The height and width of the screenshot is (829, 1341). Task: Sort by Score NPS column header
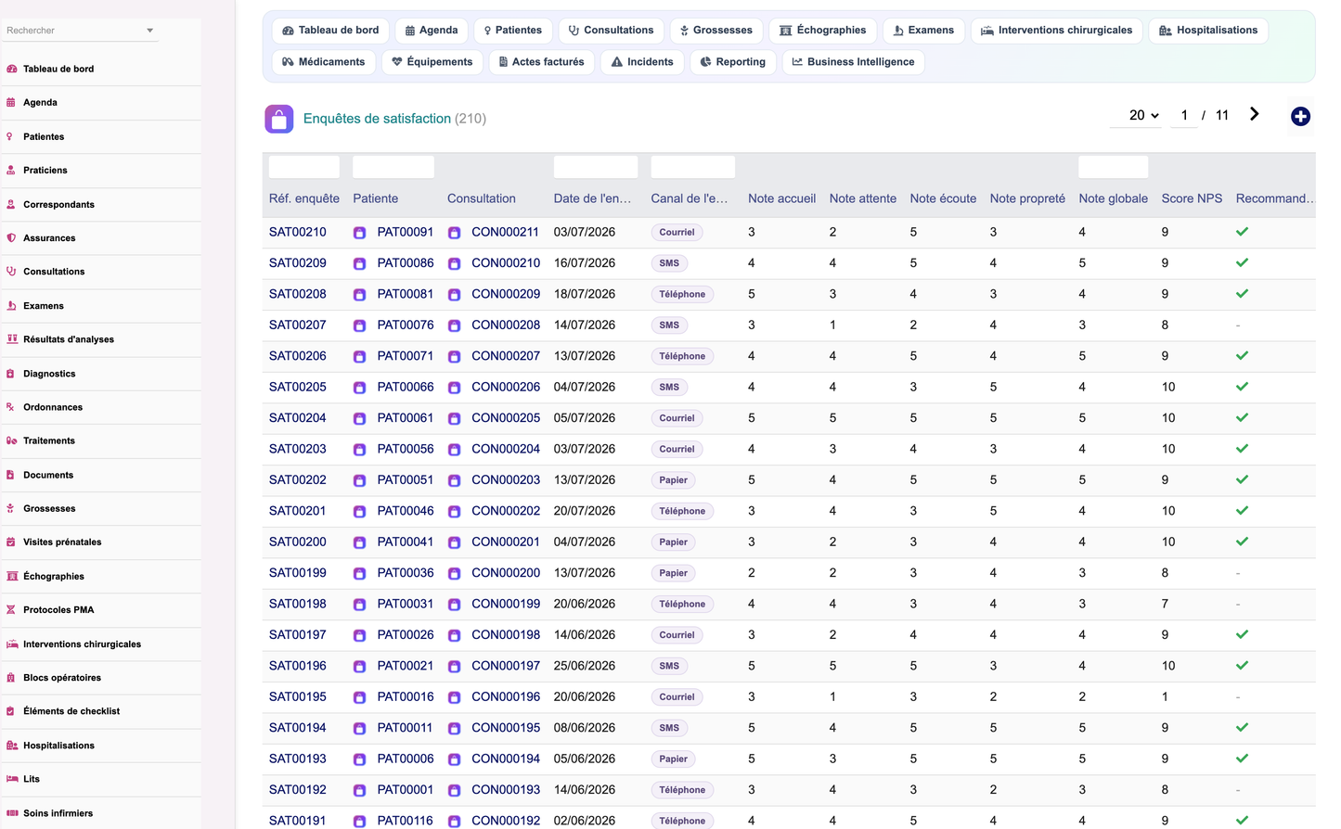(x=1192, y=198)
